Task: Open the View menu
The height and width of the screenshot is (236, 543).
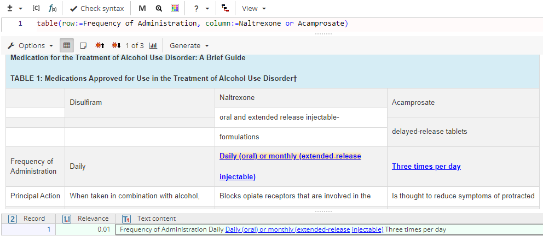Action: (254, 8)
